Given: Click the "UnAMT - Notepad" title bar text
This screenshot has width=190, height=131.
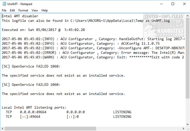Looking at the screenshot, I should click(x=19, y=4).
